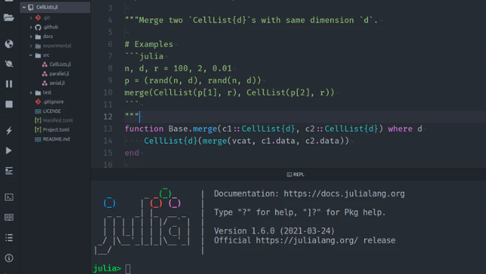Open Manifest.toml file
The width and height of the screenshot is (486, 274).
[x=58, y=120]
